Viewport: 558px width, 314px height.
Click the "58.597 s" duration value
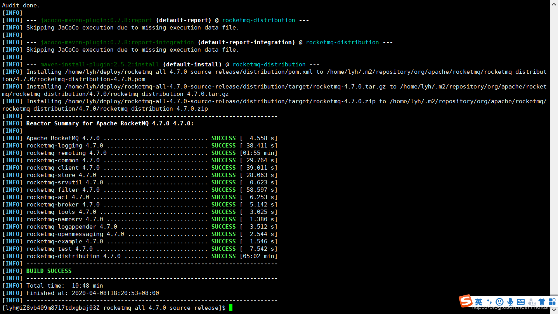coord(260,190)
